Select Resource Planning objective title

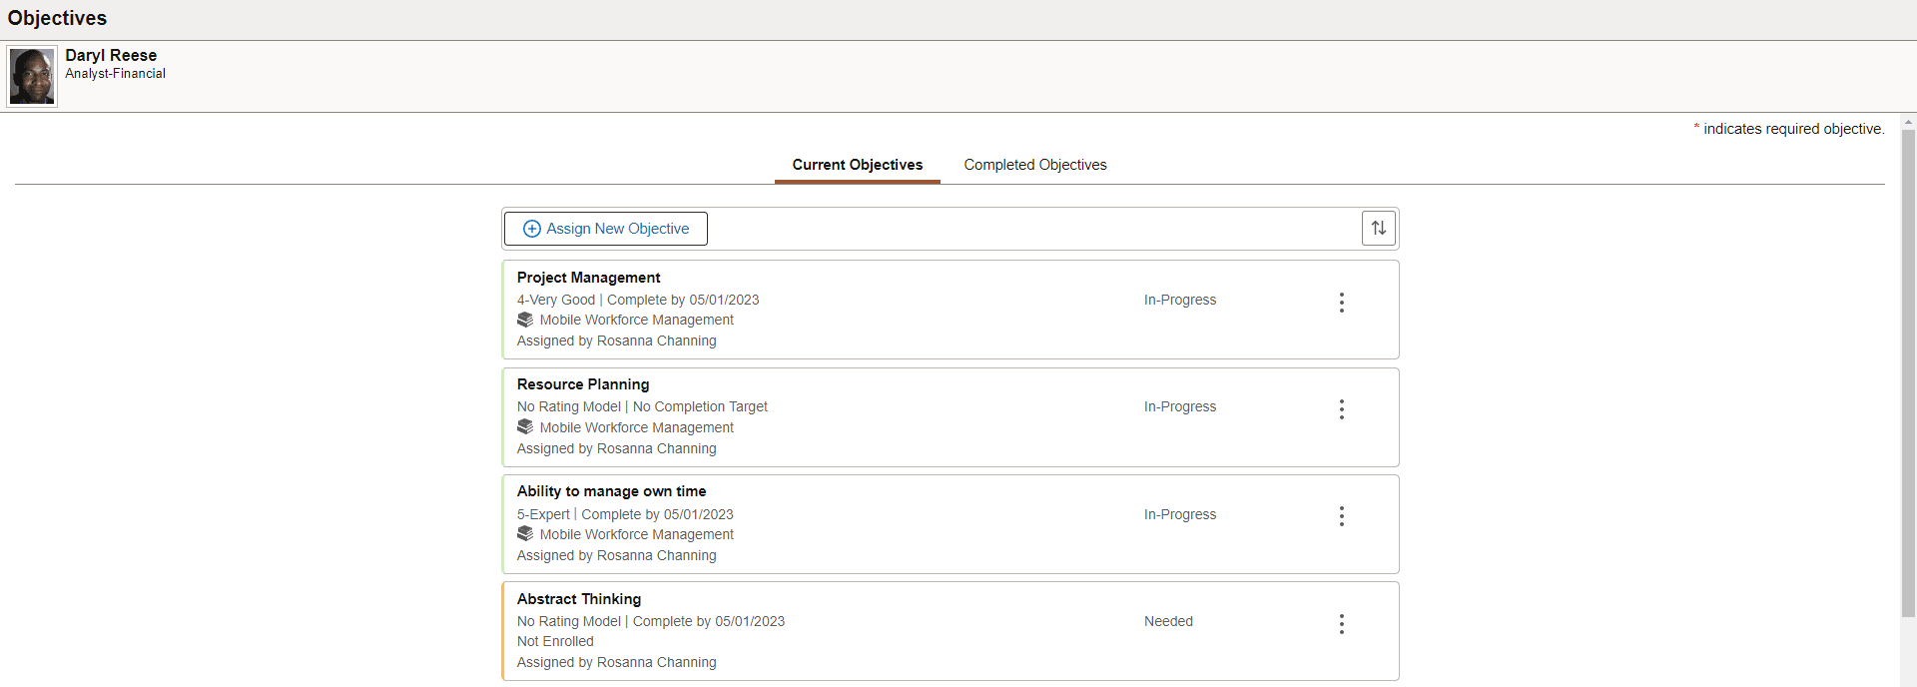point(583,384)
